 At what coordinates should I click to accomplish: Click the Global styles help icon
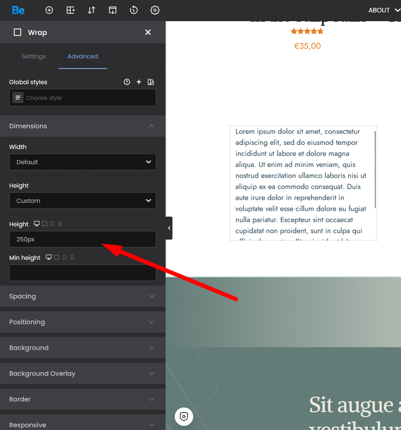[x=127, y=82]
